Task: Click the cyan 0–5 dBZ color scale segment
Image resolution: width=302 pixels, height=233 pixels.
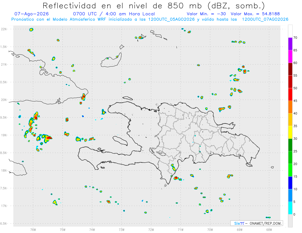Action: pyautogui.click(x=290, y=208)
